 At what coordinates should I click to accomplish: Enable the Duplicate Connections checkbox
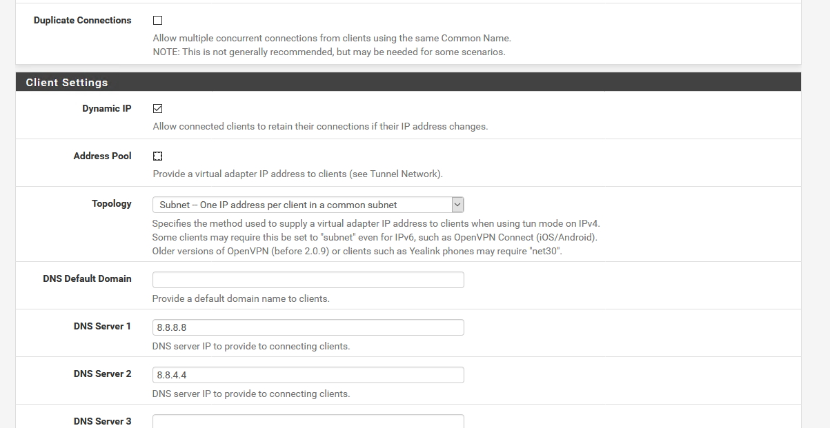[157, 21]
